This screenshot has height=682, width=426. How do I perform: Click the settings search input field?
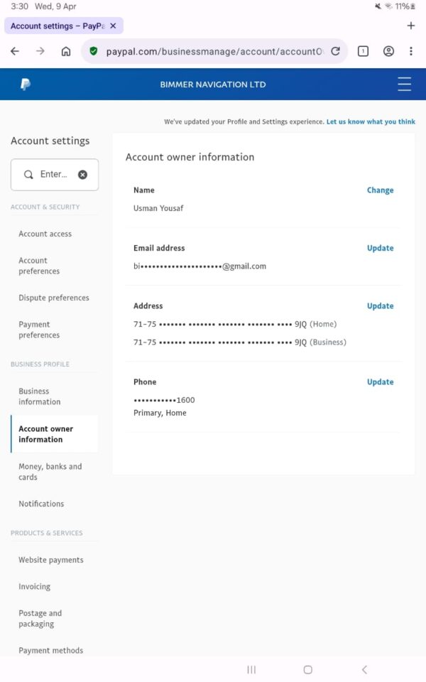[x=53, y=175]
